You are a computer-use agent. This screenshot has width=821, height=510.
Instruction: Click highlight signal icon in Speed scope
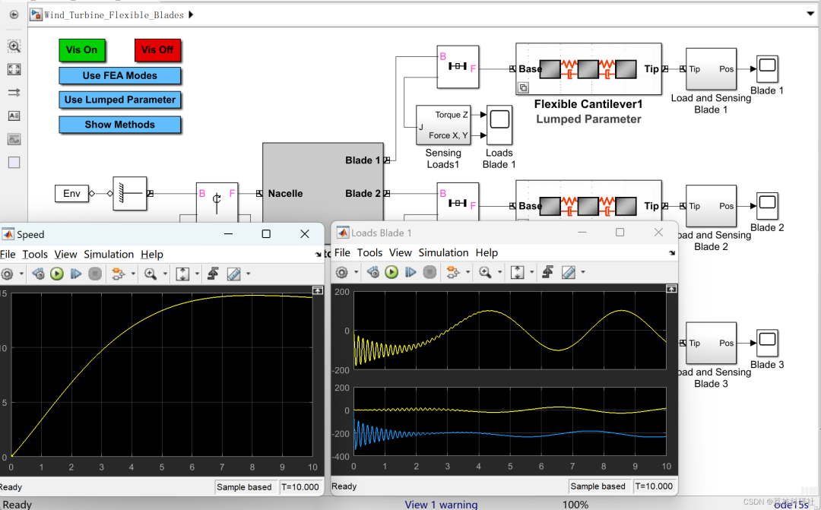(119, 274)
